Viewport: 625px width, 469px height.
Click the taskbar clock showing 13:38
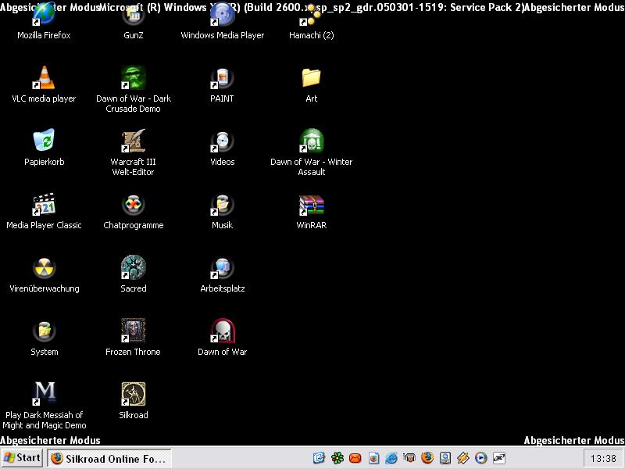(603, 459)
